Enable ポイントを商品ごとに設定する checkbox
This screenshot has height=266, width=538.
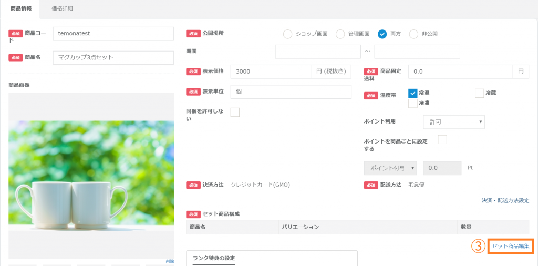tap(442, 139)
